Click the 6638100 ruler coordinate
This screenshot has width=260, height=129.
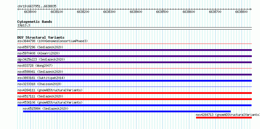pos(57,12)
